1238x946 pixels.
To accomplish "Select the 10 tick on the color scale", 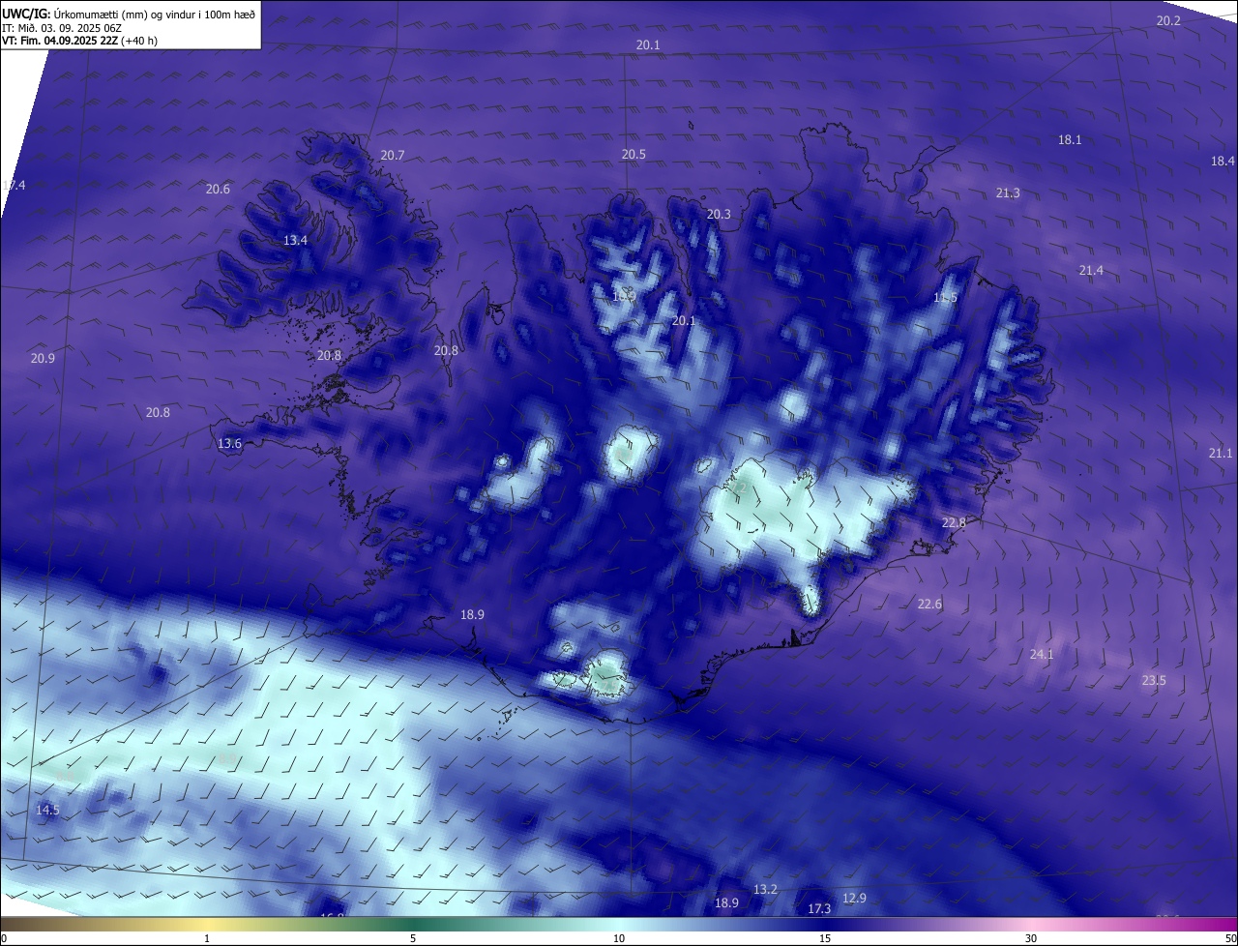I will click(x=619, y=938).
